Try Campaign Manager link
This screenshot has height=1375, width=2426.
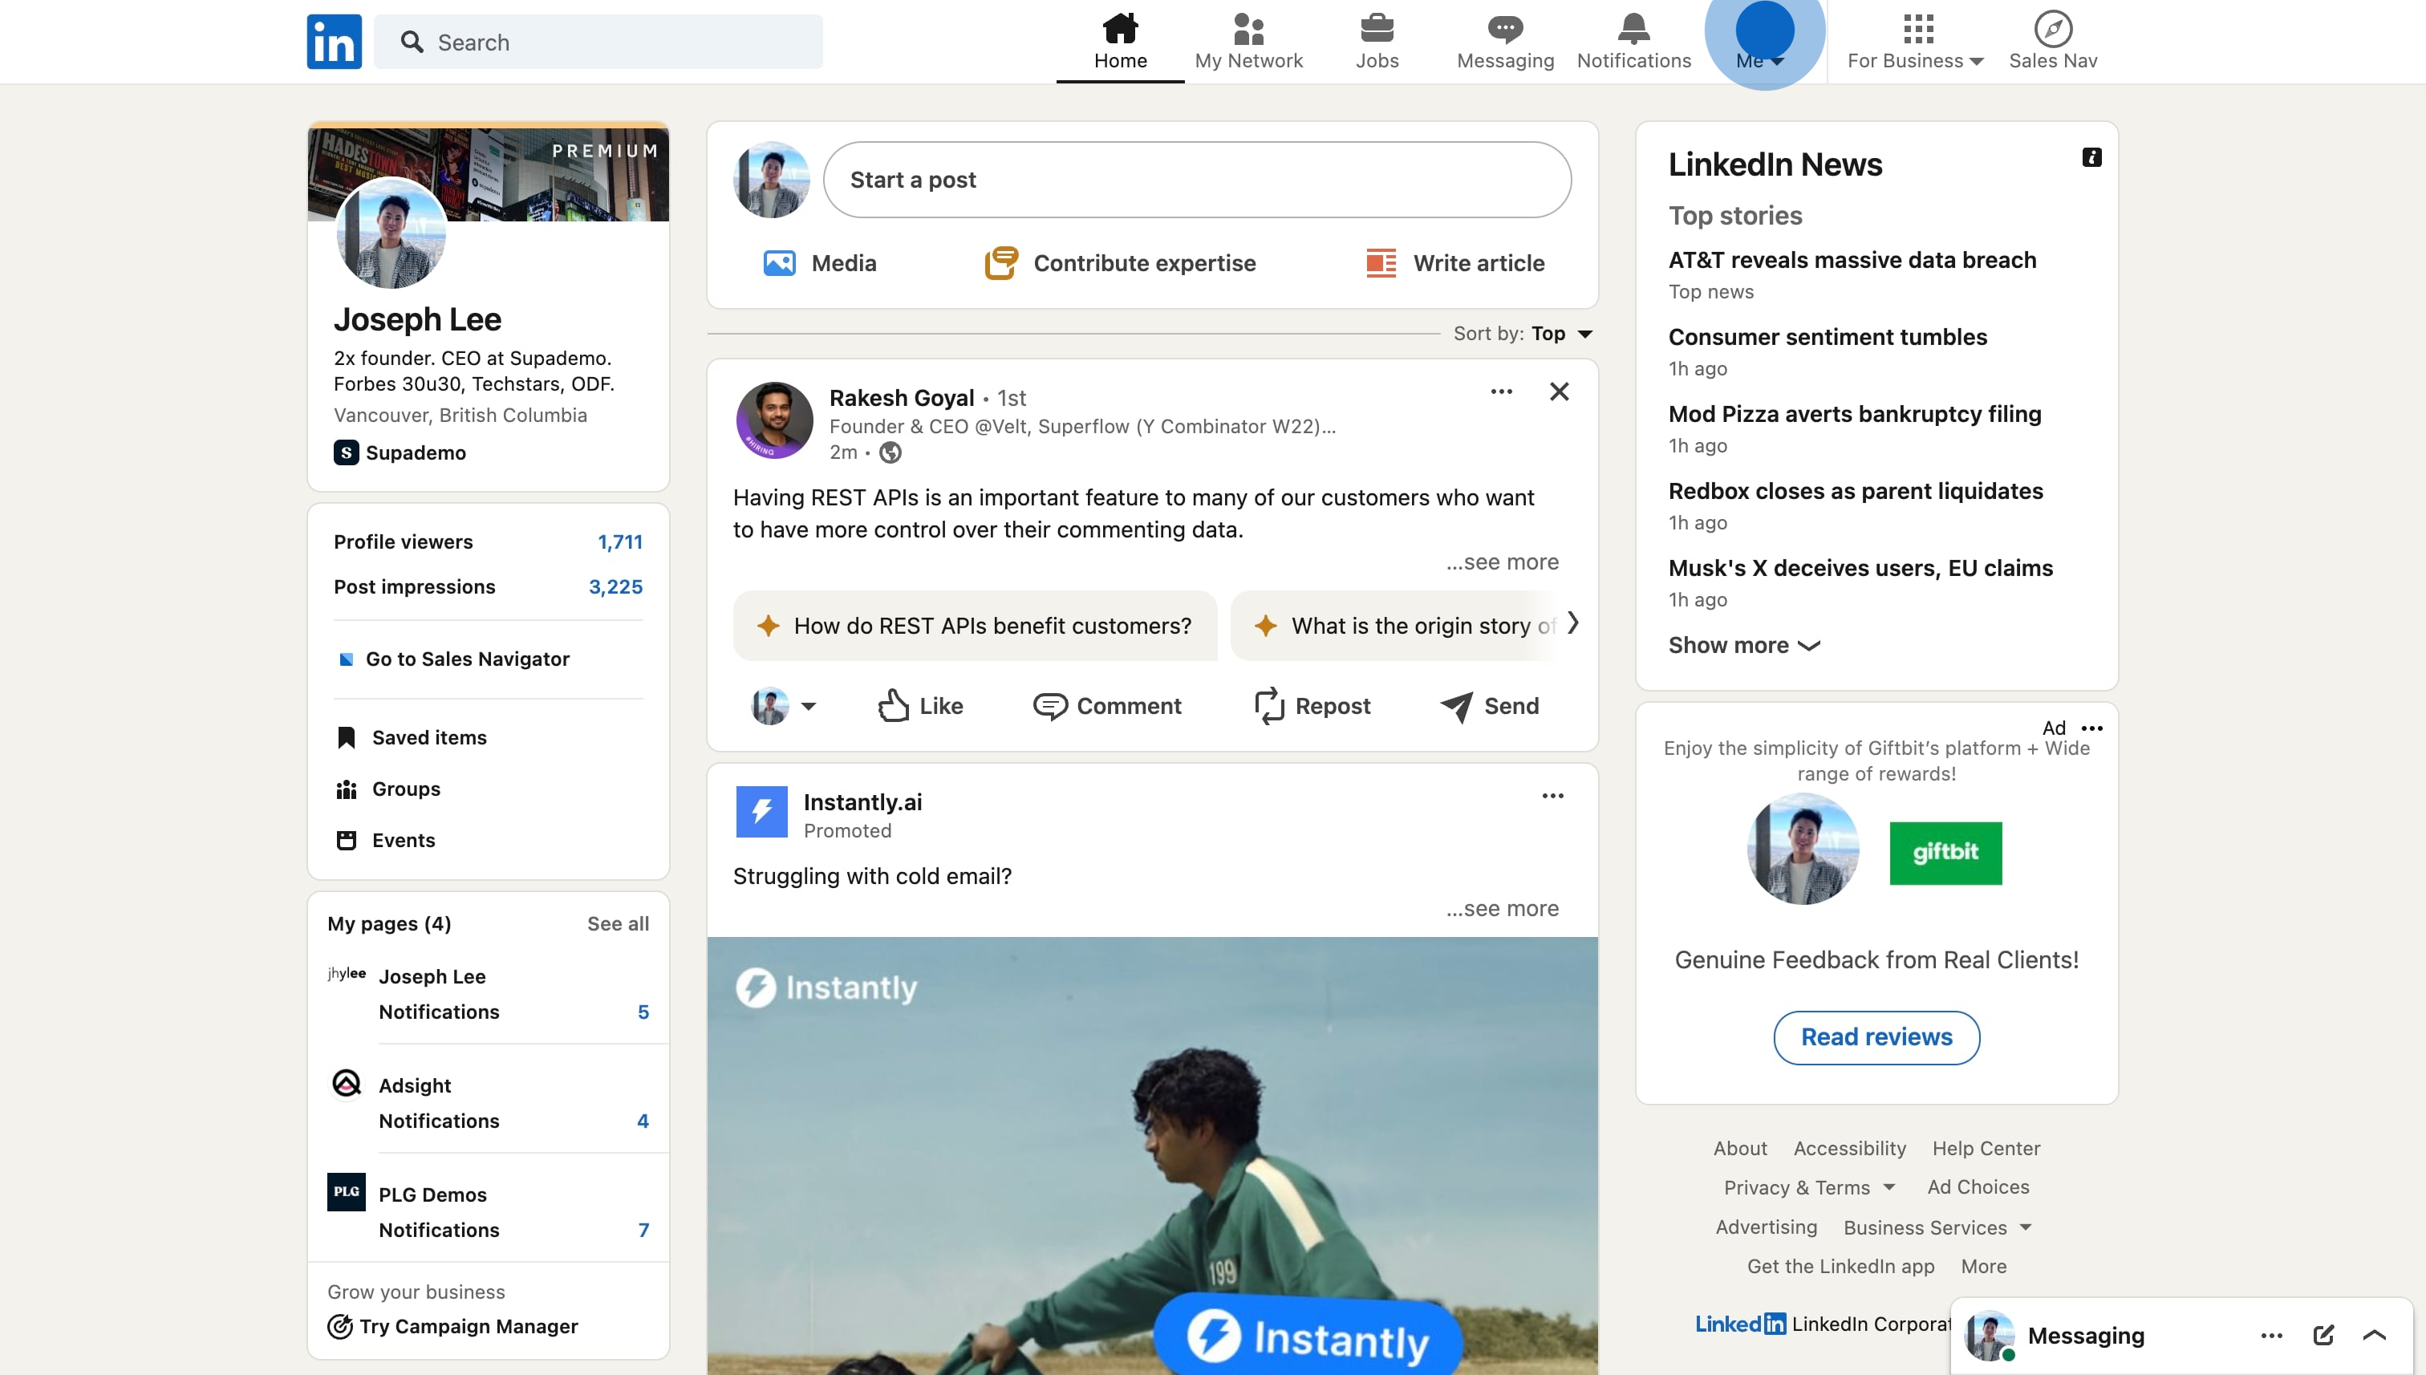click(452, 1326)
